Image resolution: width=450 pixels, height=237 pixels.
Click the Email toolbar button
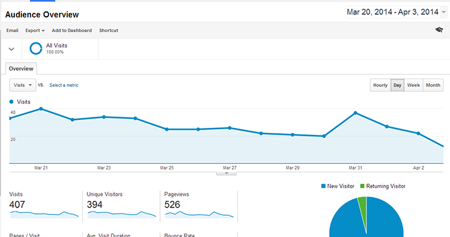coord(12,30)
